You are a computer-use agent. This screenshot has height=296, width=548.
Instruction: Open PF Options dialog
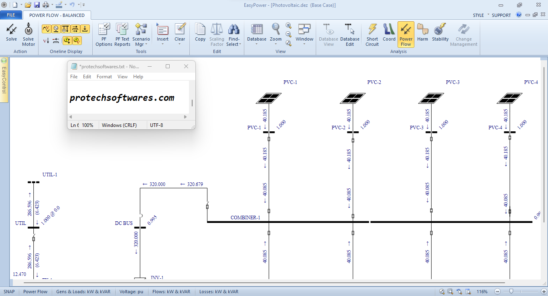(104, 35)
